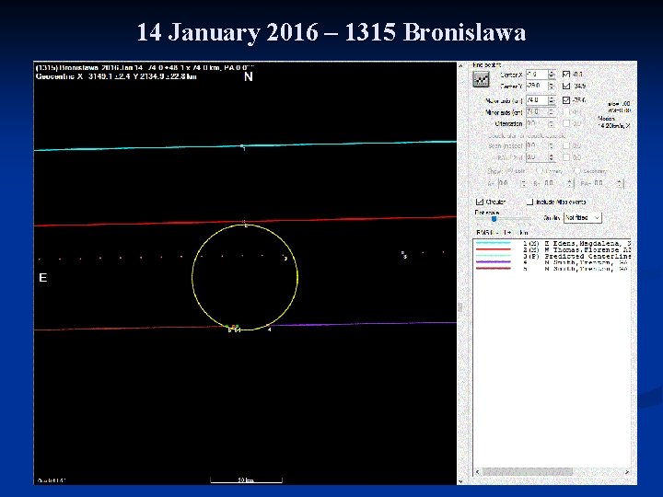Select observer row 5 N Smith, Trenton

552,269
